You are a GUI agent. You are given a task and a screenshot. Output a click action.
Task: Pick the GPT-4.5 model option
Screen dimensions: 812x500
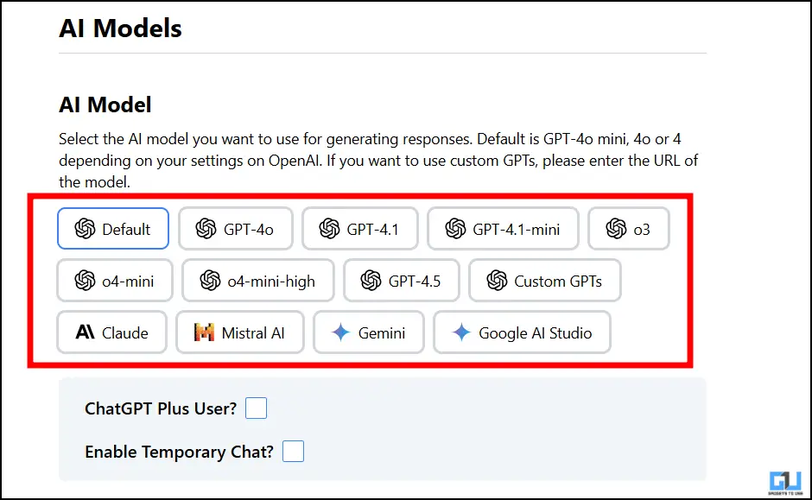(x=402, y=281)
